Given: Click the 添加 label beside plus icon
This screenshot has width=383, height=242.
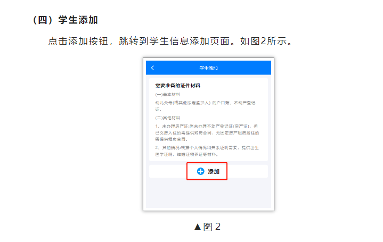Looking at the screenshot, I should (x=214, y=171).
